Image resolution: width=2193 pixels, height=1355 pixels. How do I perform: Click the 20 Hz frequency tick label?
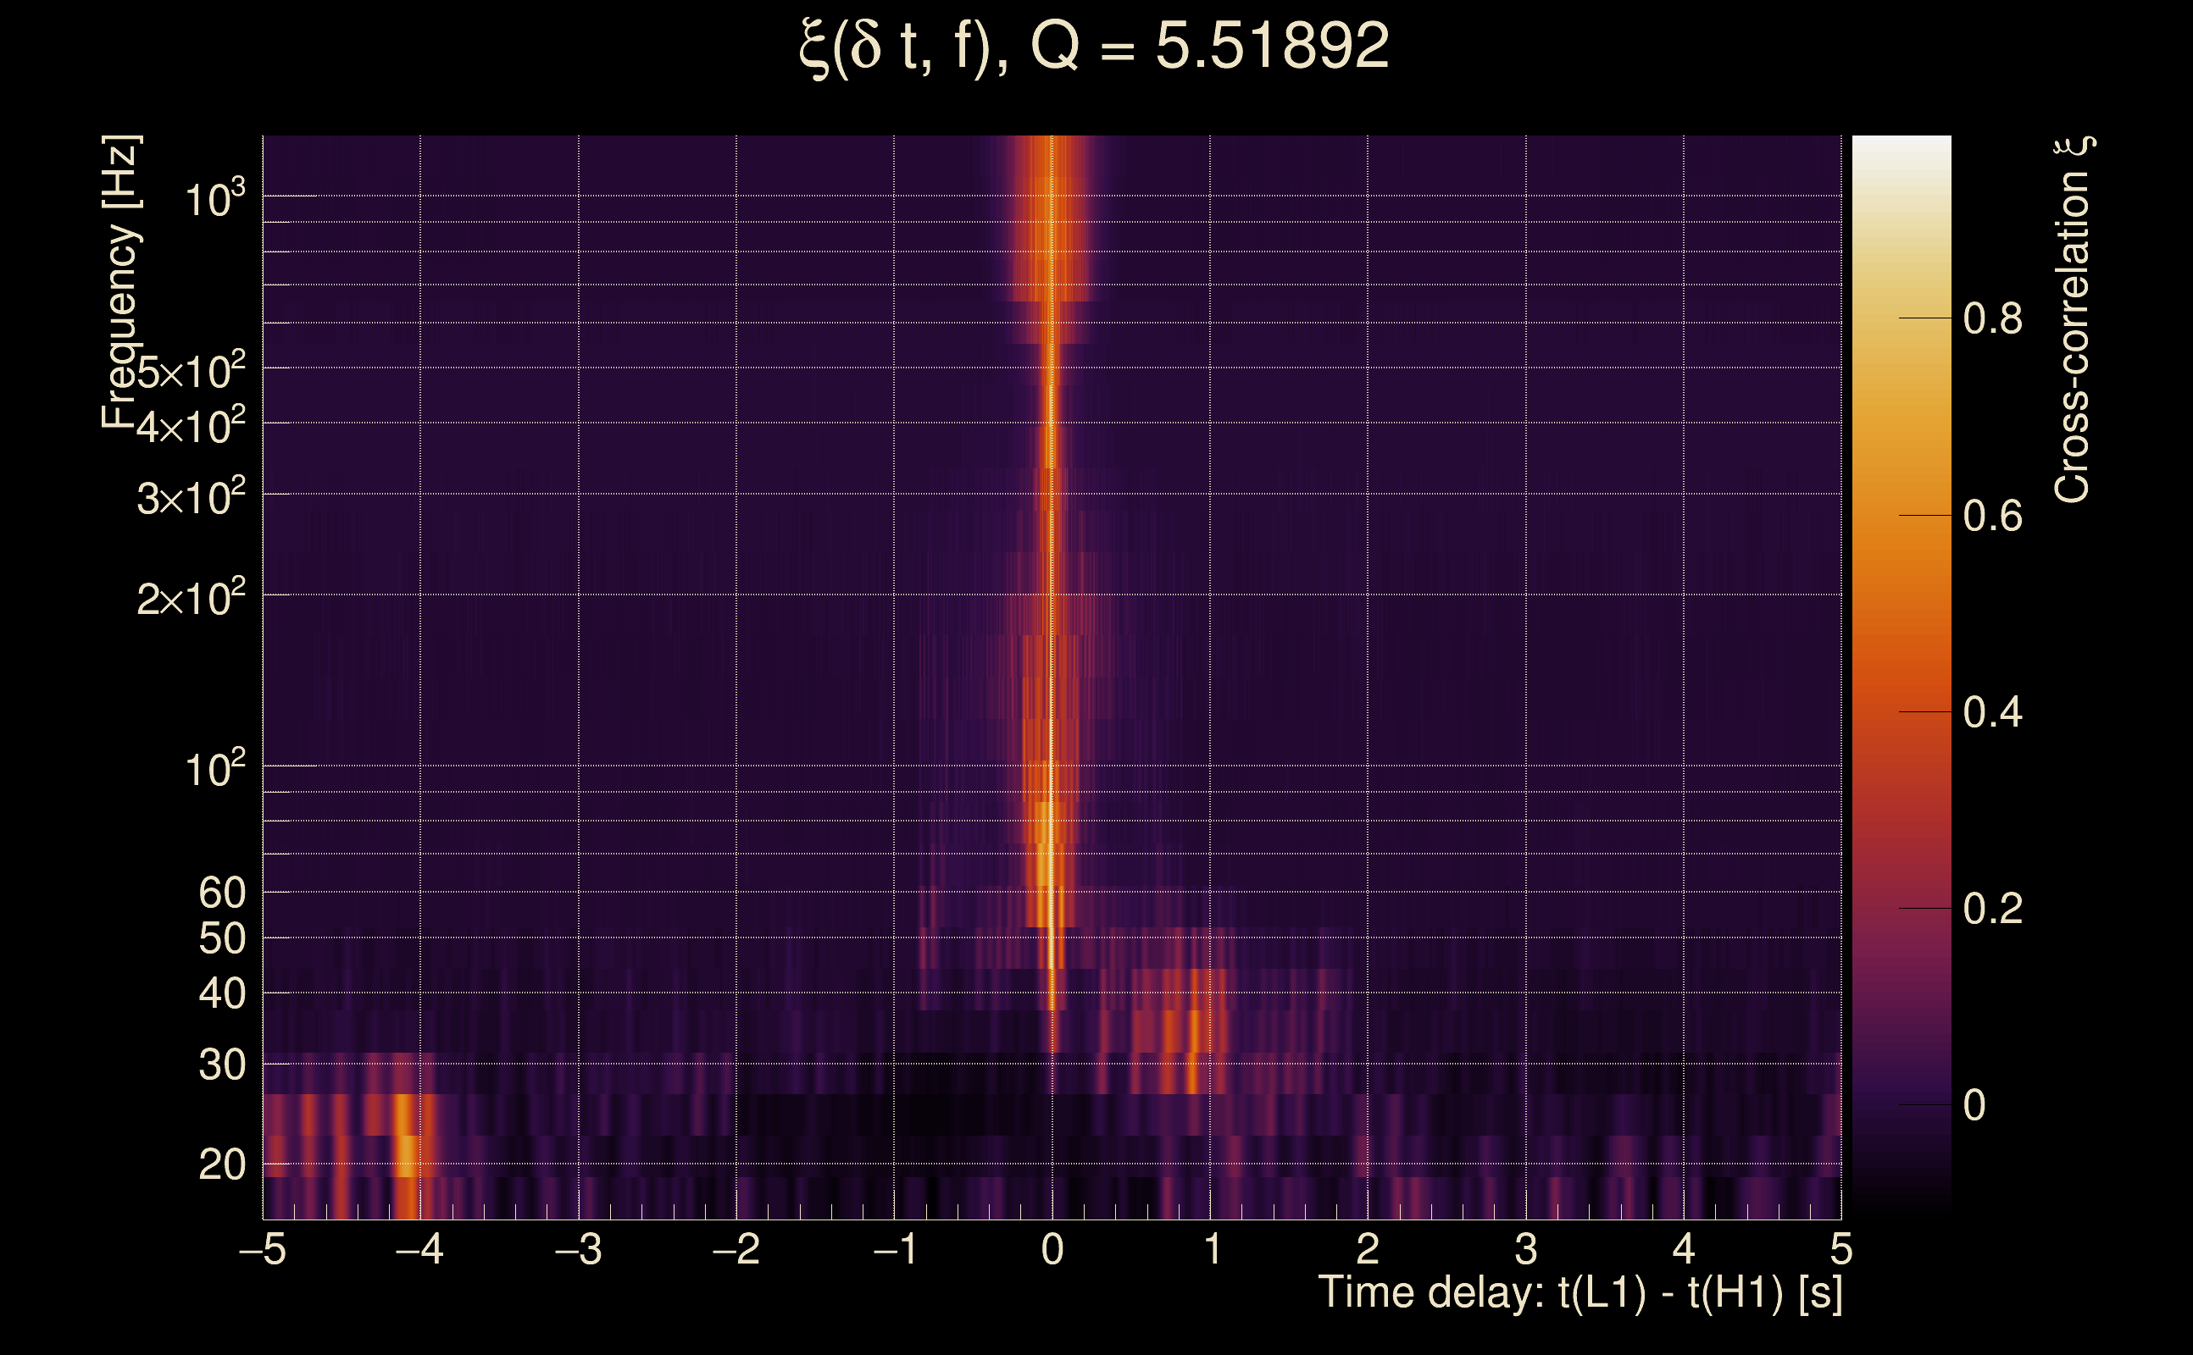[x=221, y=1165]
